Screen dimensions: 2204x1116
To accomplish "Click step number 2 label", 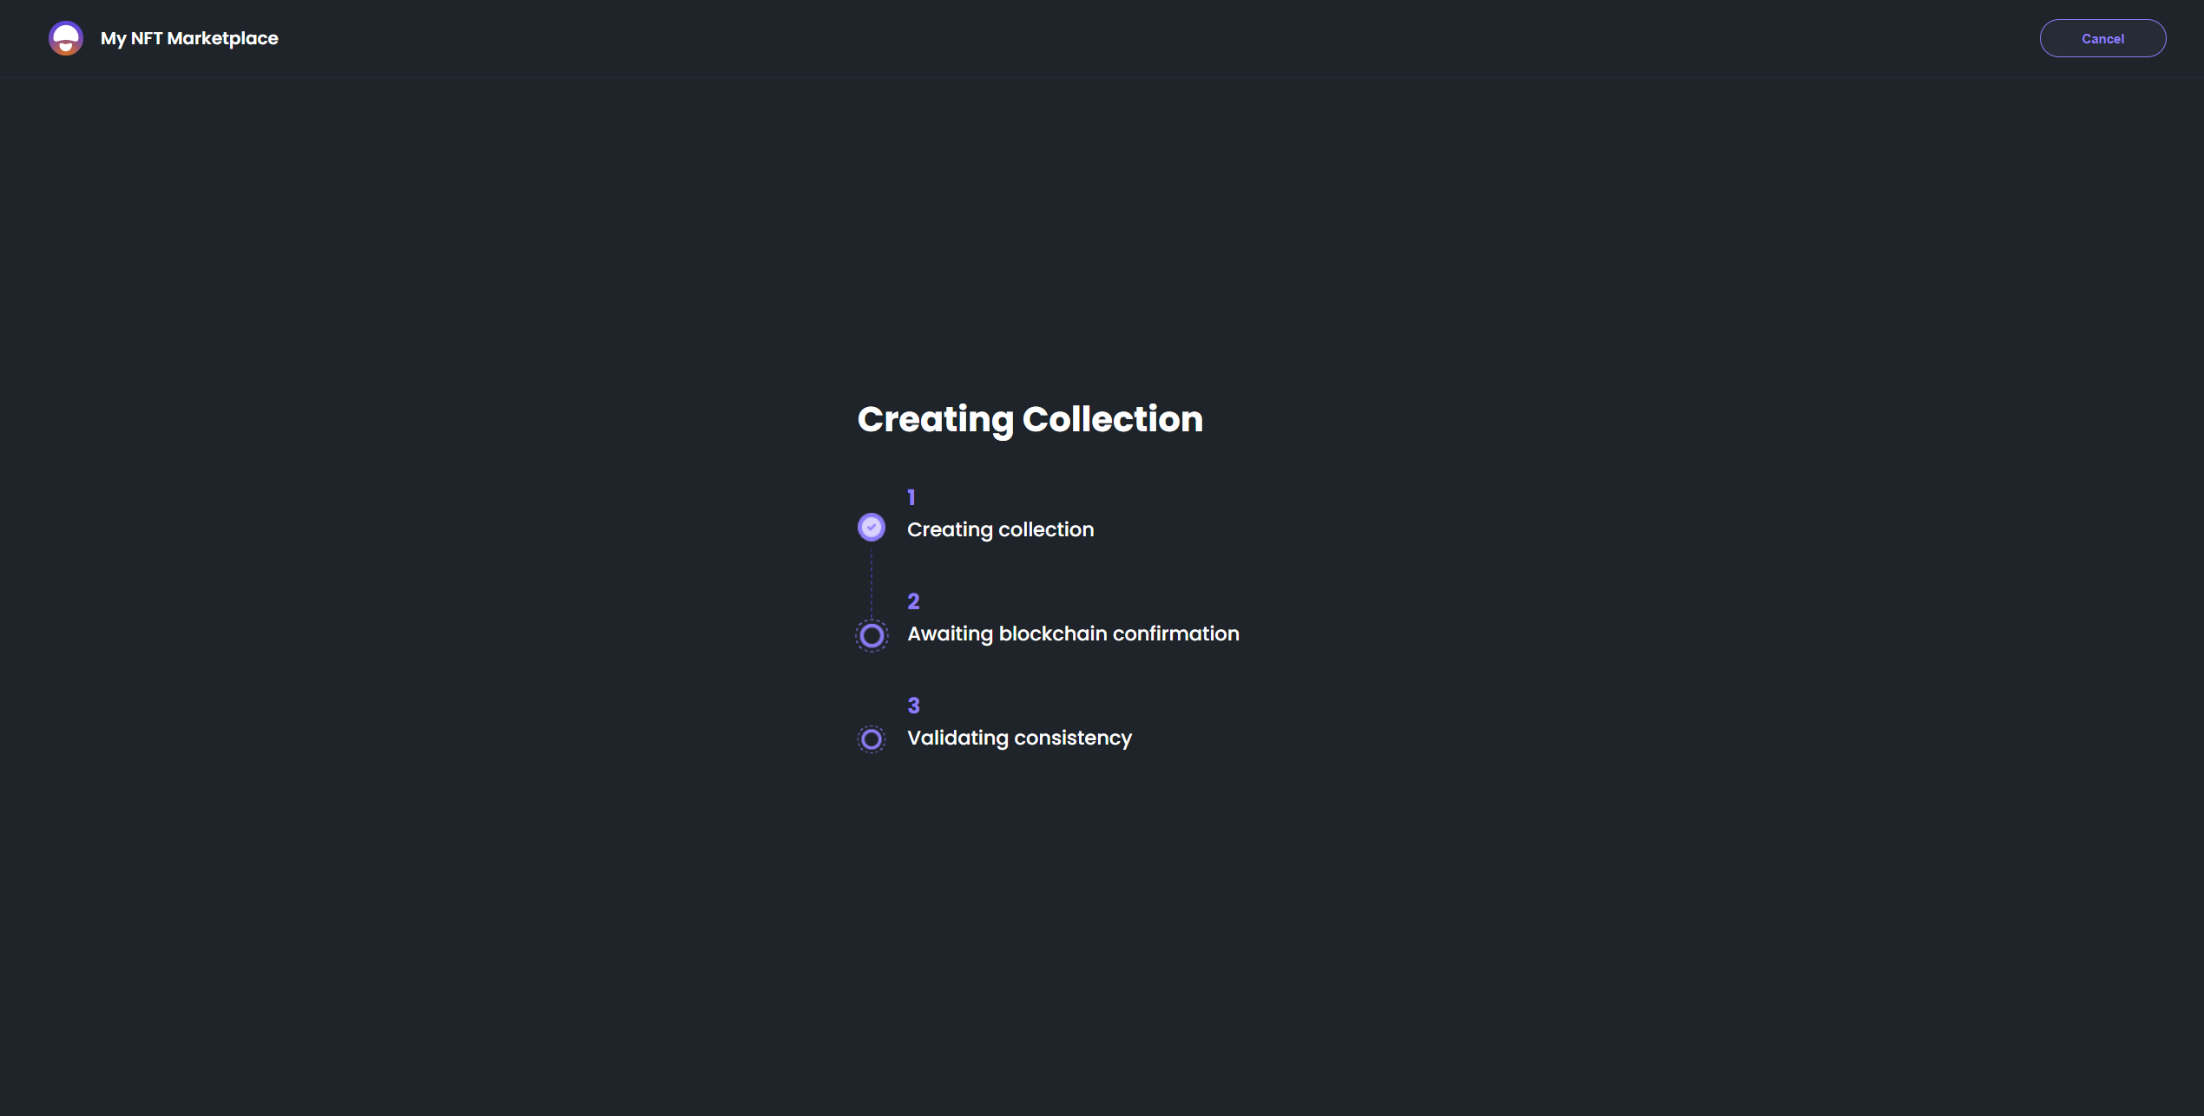I will 913,601.
